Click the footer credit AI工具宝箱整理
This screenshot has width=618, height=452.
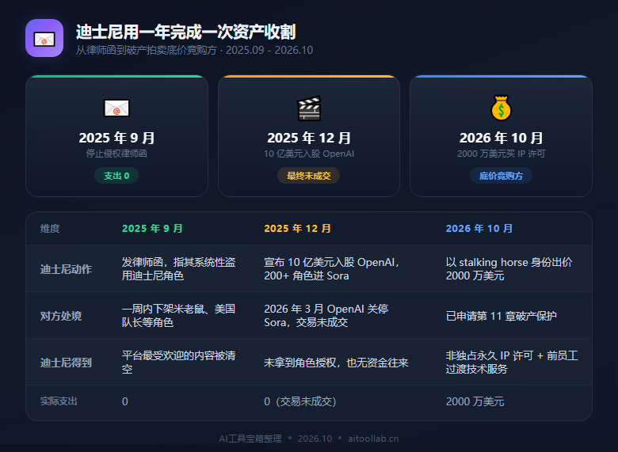coord(250,439)
